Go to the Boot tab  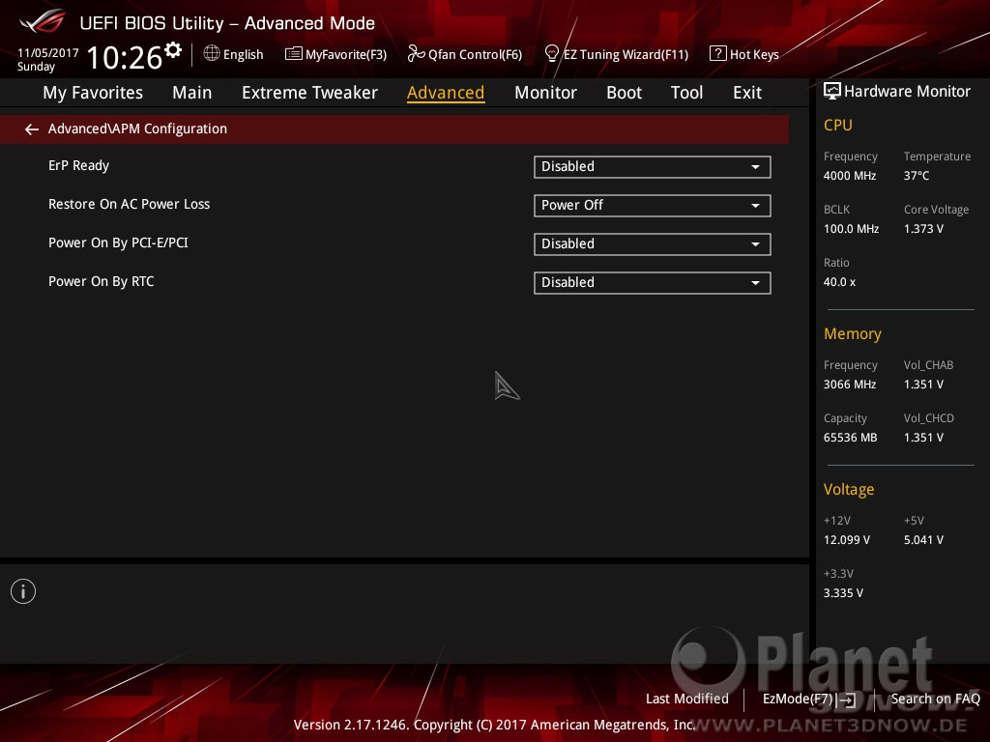coord(624,93)
